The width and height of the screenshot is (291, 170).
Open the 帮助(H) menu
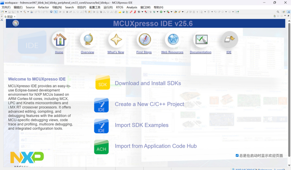point(159,7)
